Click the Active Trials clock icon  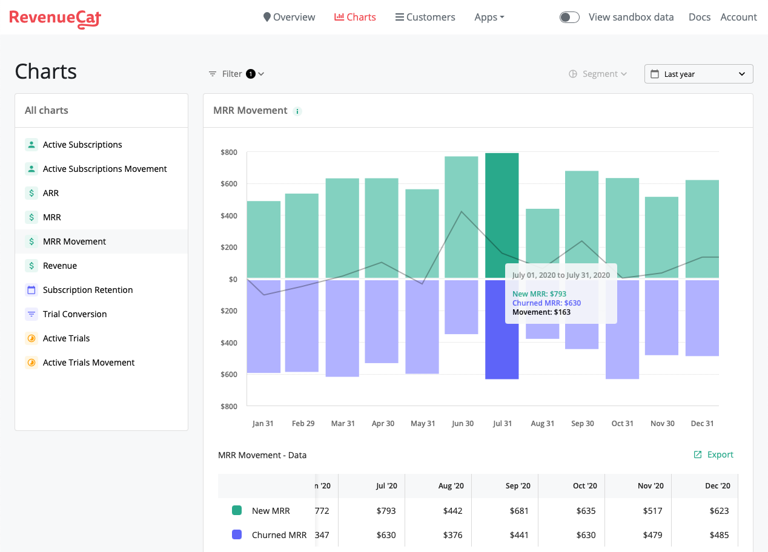point(31,338)
